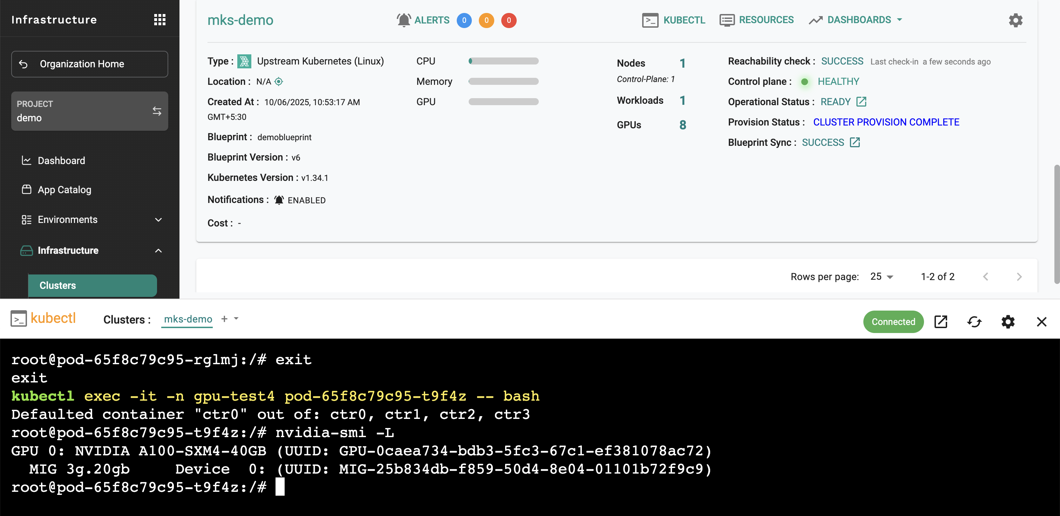
Task: Collapse the Infrastructure sidebar section
Action: (x=158, y=250)
